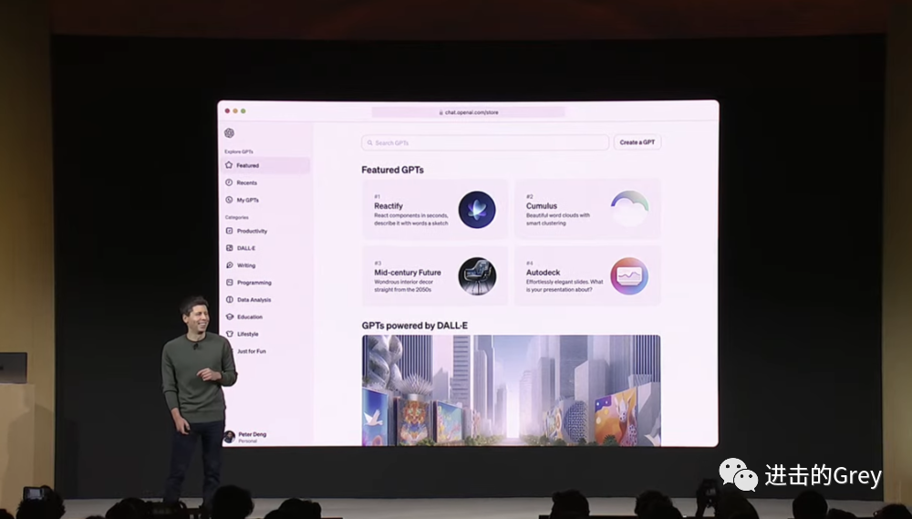Click the star icon beside Featured
The image size is (912, 519).
[229, 165]
